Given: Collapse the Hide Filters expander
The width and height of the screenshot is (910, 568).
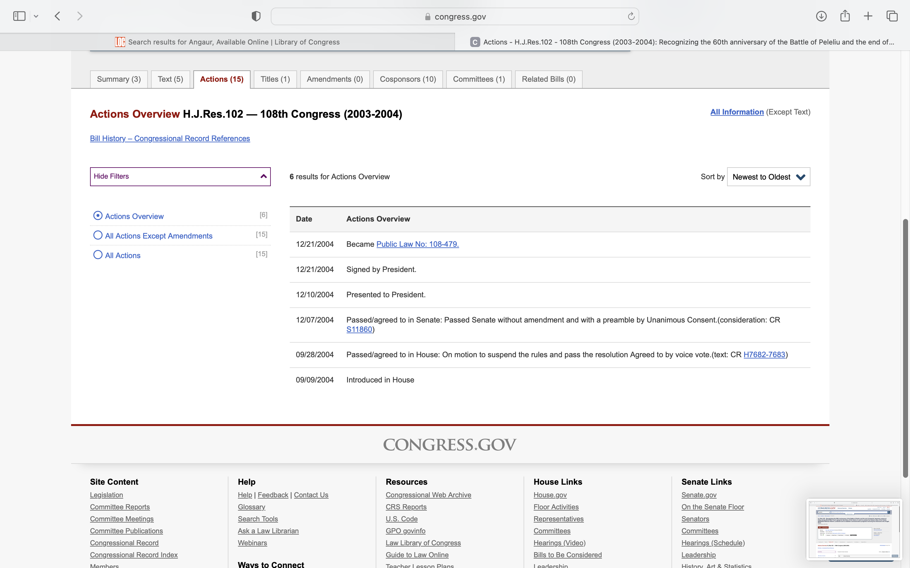Looking at the screenshot, I should [x=180, y=177].
